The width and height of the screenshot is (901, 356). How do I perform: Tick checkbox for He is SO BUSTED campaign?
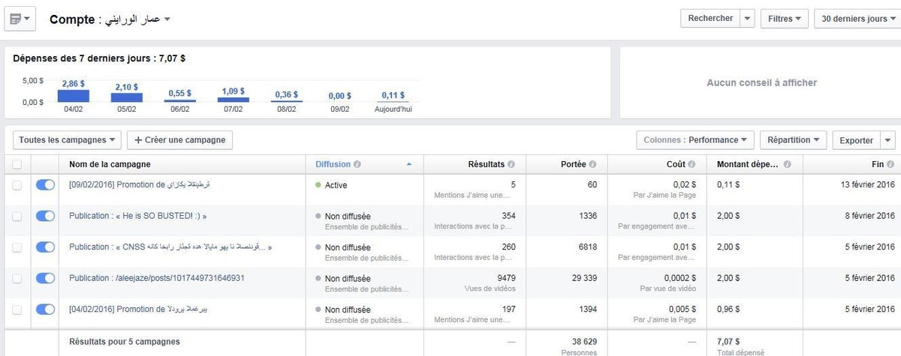[17, 216]
